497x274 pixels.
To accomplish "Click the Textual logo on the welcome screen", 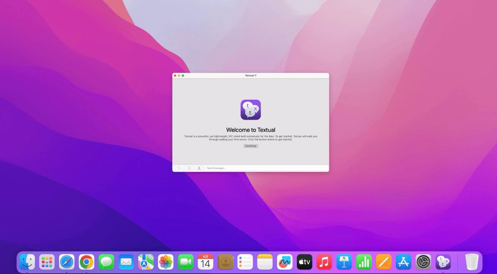I will 250,109.
